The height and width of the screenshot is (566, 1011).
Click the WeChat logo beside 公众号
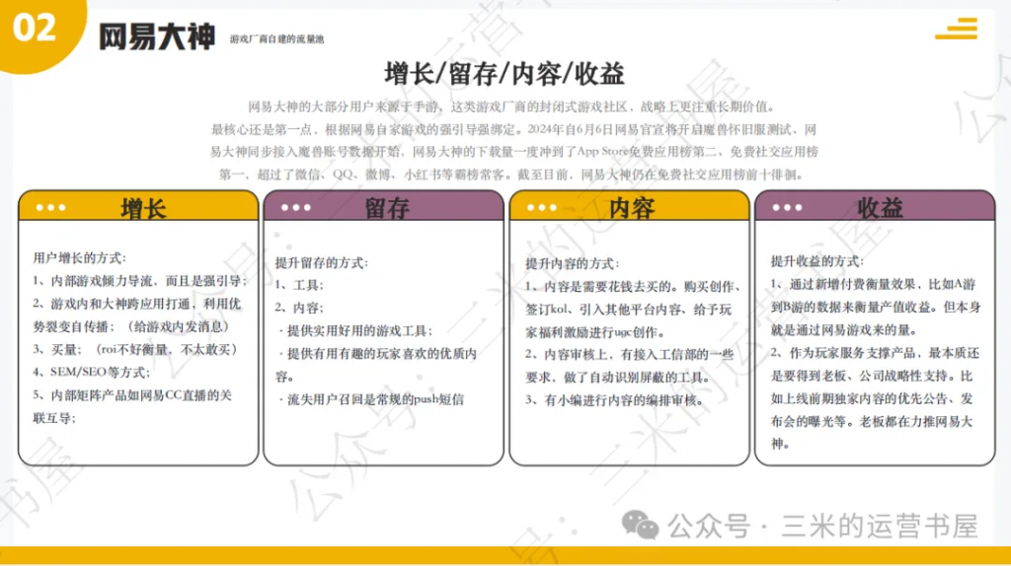646,527
